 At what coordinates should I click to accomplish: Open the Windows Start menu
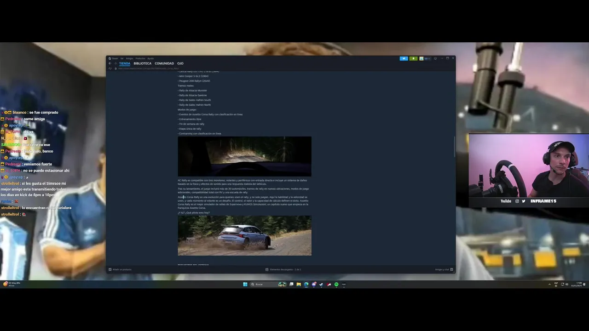pyautogui.click(x=245, y=284)
